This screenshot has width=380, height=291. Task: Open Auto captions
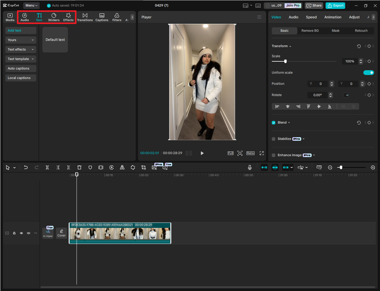(21, 68)
